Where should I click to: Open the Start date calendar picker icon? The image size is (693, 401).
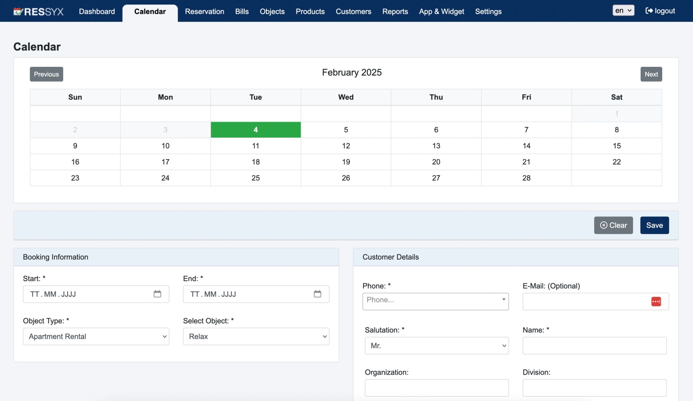click(x=157, y=294)
